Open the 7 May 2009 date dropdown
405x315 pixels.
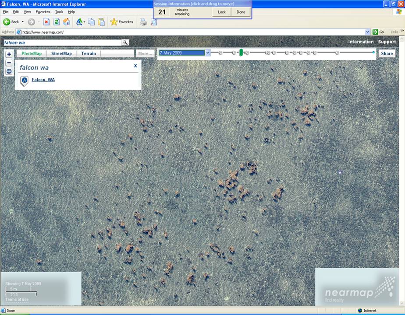click(208, 53)
